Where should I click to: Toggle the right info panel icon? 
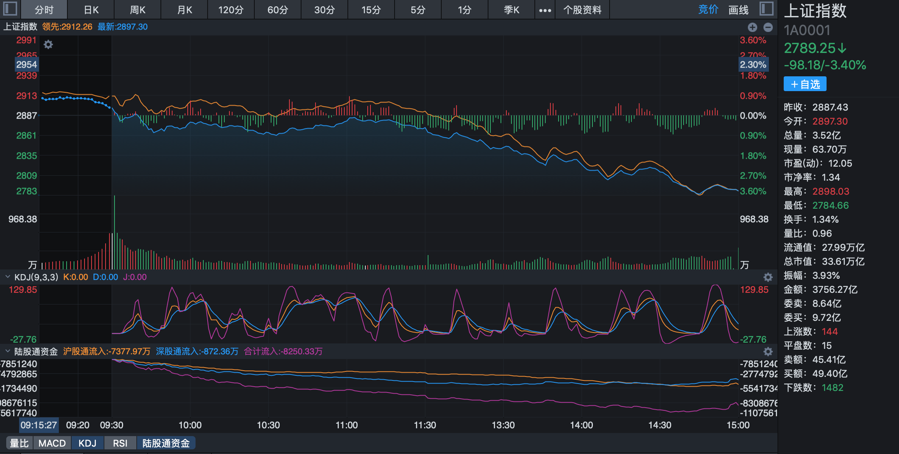[x=766, y=9]
